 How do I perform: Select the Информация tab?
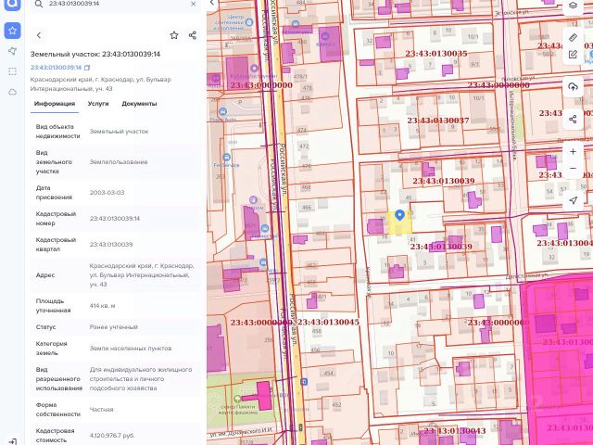(54, 104)
